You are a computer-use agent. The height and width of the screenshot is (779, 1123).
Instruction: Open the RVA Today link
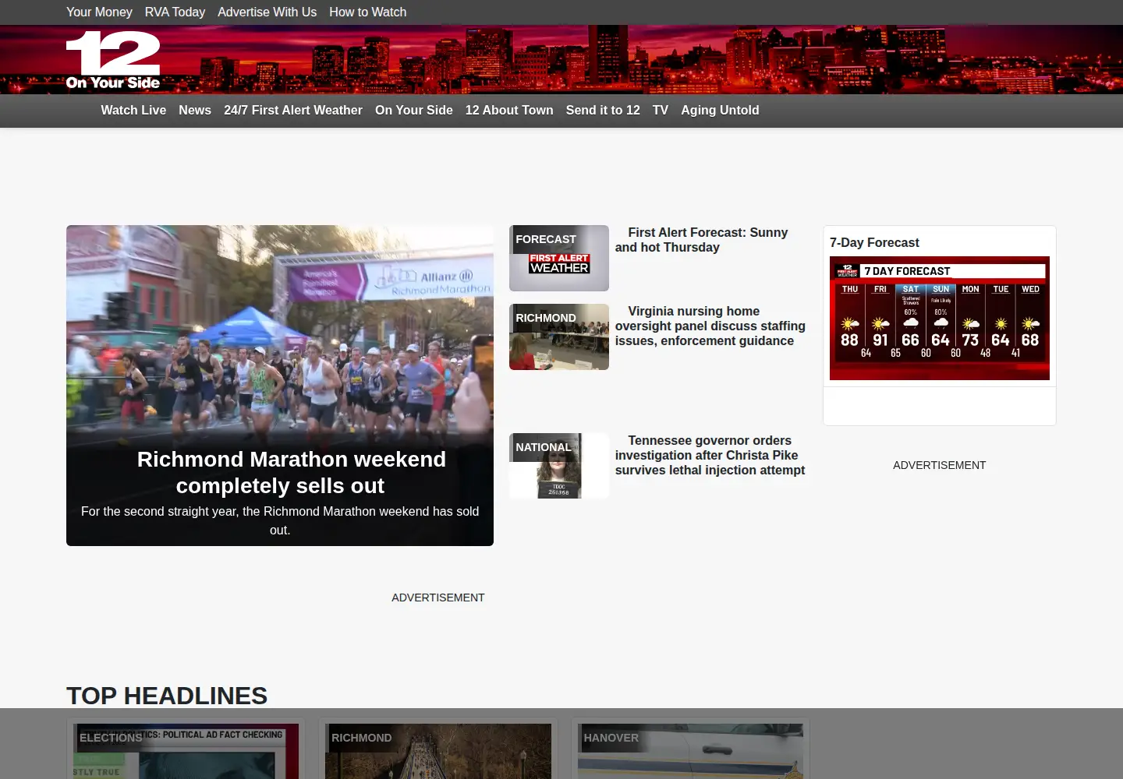click(175, 12)
